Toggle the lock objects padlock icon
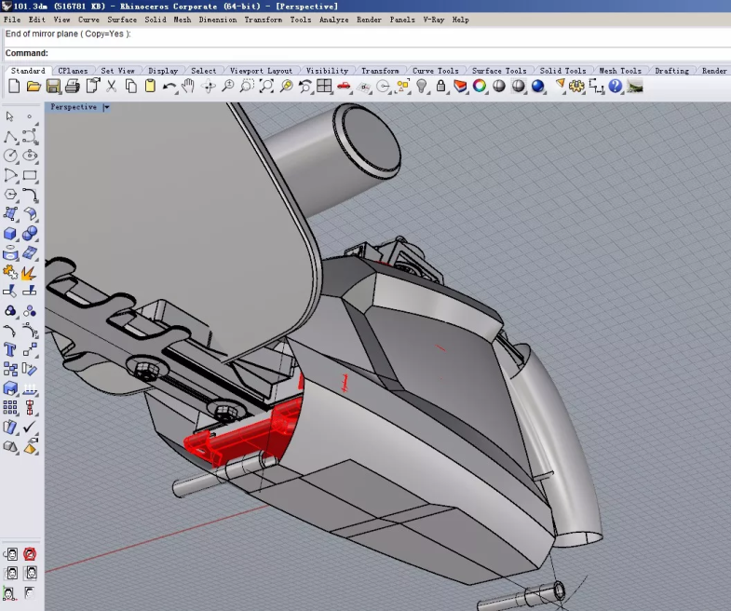The width and height of the screenshot is (731, 611). tap(441, 87)
